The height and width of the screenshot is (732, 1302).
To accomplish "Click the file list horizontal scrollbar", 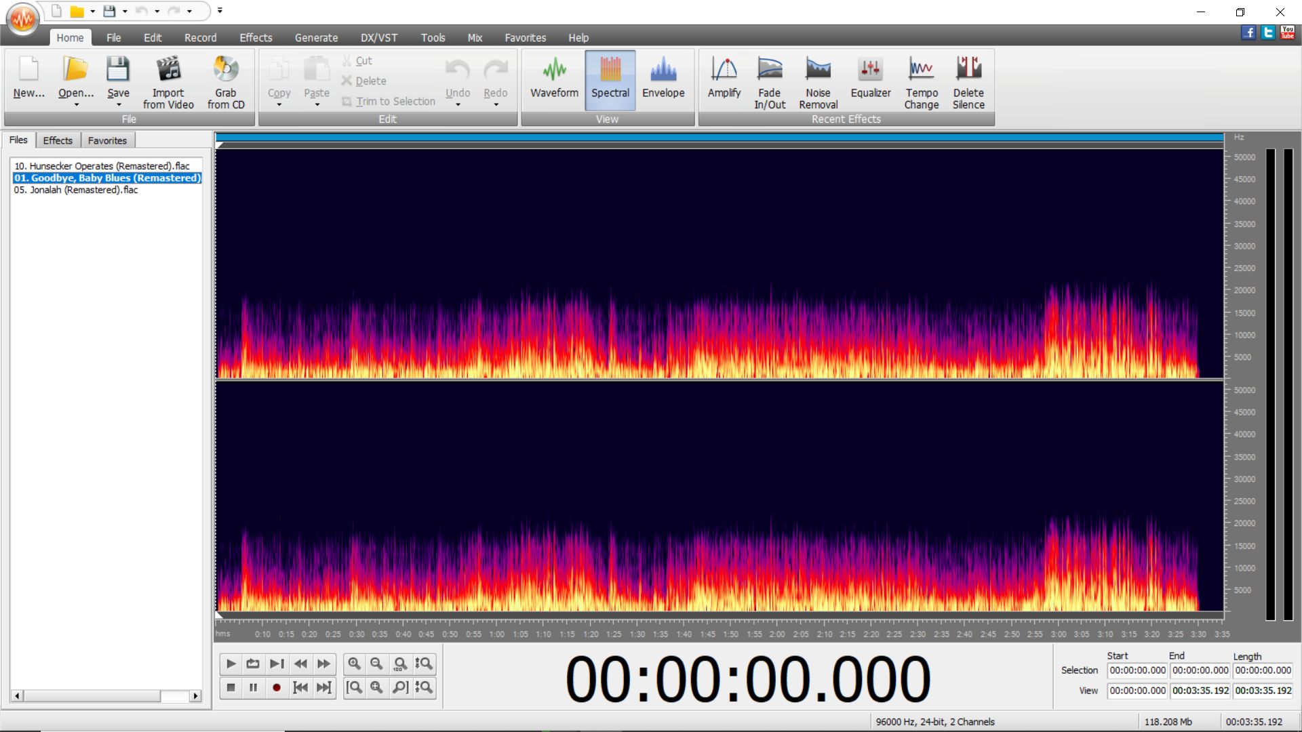I will [x=92, y=696].
